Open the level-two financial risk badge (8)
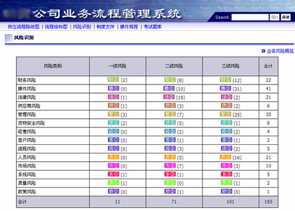The width and height of the screenshot is (295, 211). tap(170, 80)
